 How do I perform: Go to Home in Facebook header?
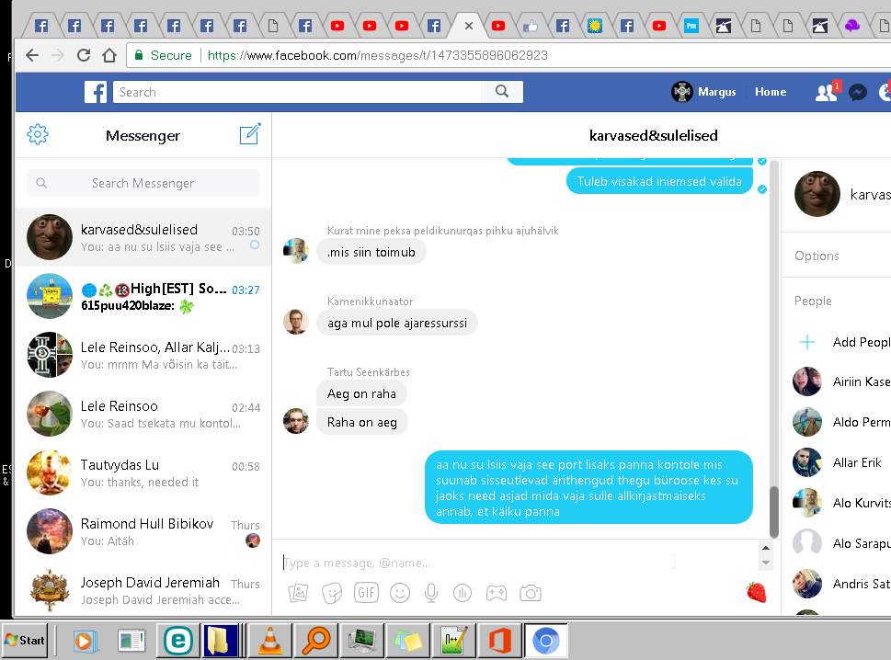771,91
